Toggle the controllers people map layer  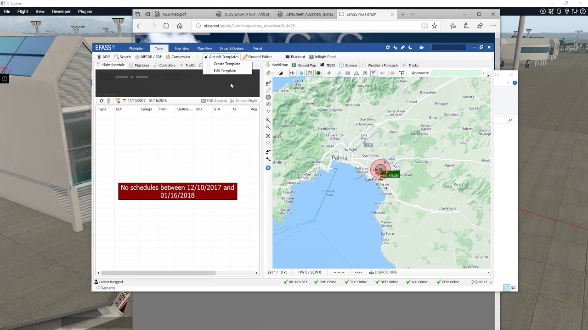point(310,73)
